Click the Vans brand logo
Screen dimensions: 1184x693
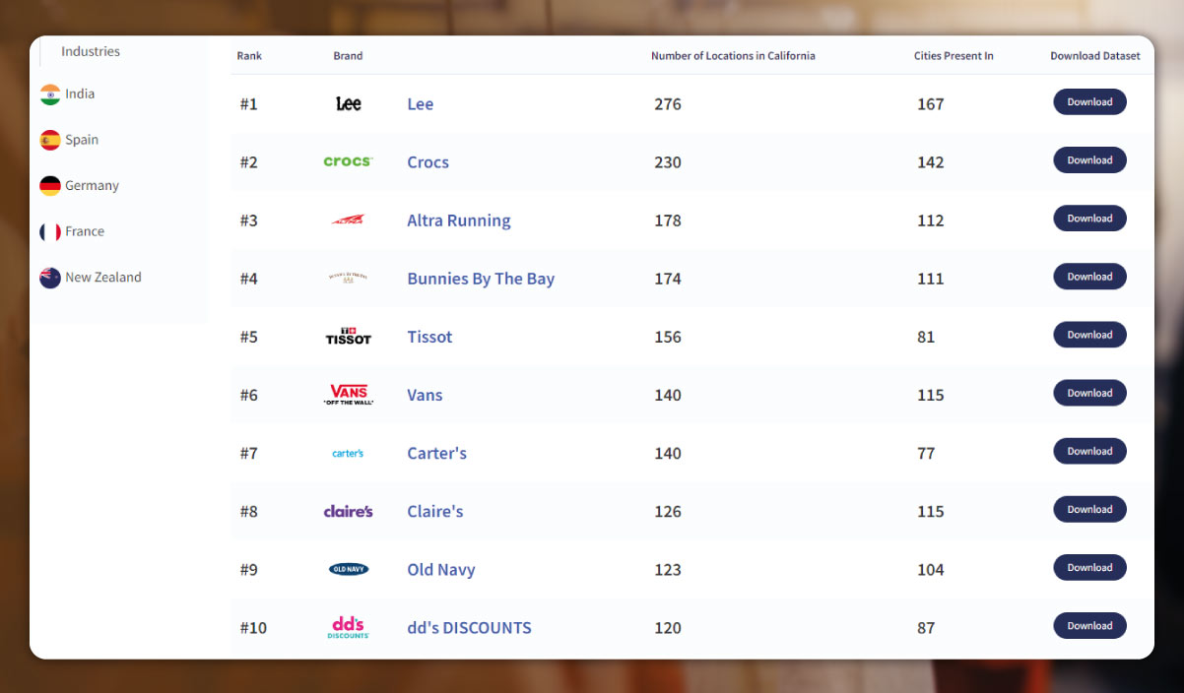coord(349,395)
